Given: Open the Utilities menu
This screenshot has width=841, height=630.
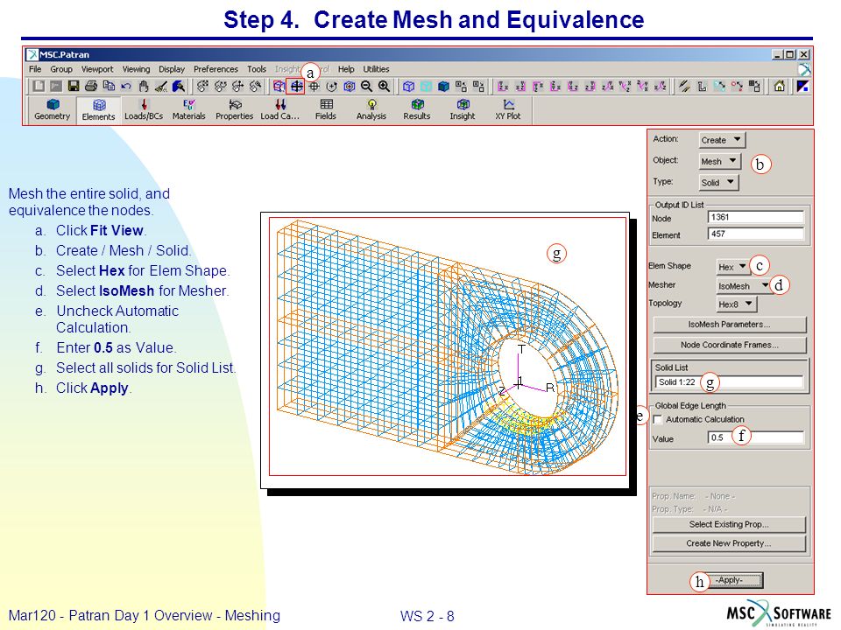Looking at the screenshot, I should click(x=376, y=69).
